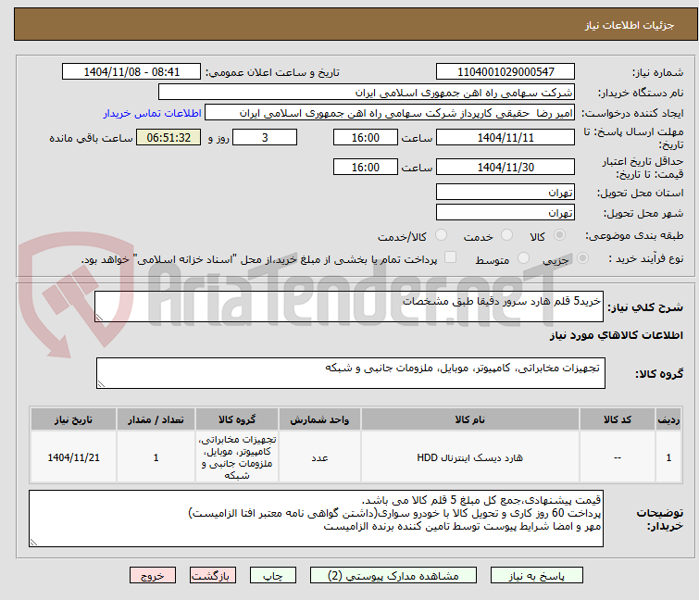
Task: Click the remaining days field showing 3
Action: [x=265, y=137]
